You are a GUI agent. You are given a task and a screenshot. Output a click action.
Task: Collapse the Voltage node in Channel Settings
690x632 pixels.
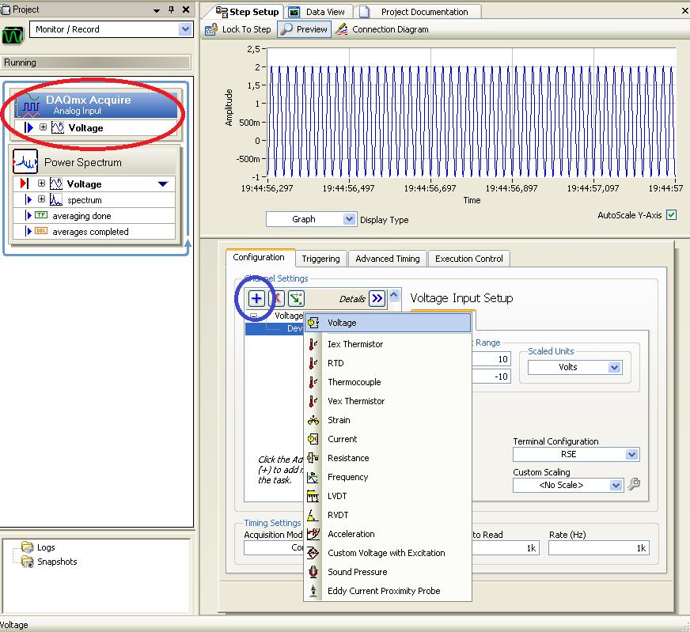254,316
